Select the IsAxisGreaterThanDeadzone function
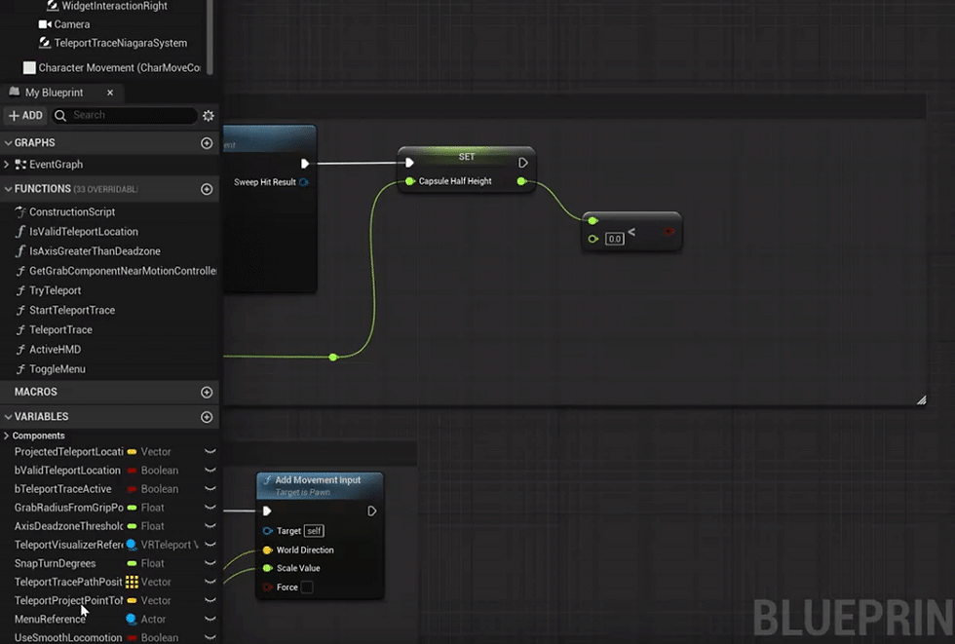Screen dimensions: 955x644 pos(95,250)
